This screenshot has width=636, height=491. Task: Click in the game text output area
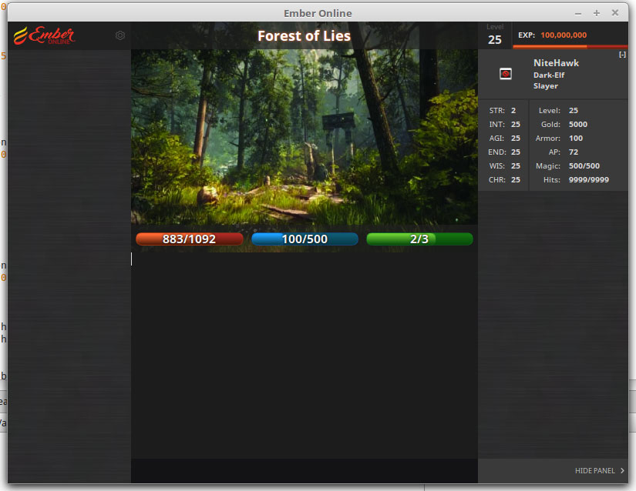[x=304, y=354]
